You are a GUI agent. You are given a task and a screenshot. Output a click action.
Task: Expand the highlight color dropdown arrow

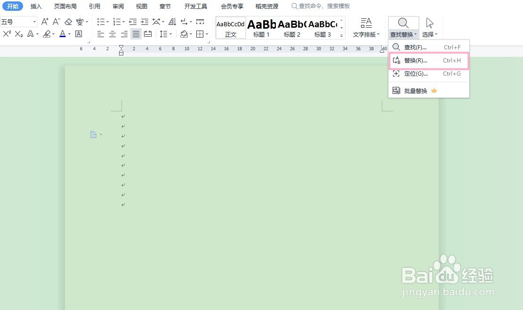53,34
